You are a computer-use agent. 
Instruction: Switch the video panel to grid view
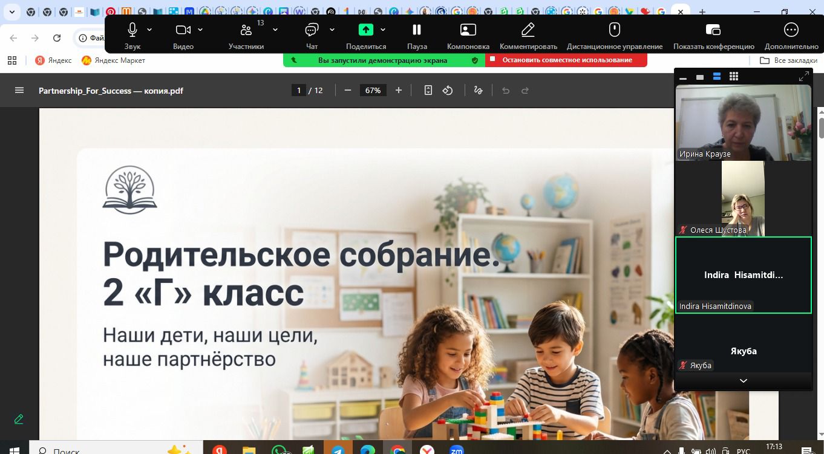pyautogui.click(x=734, y=77)
